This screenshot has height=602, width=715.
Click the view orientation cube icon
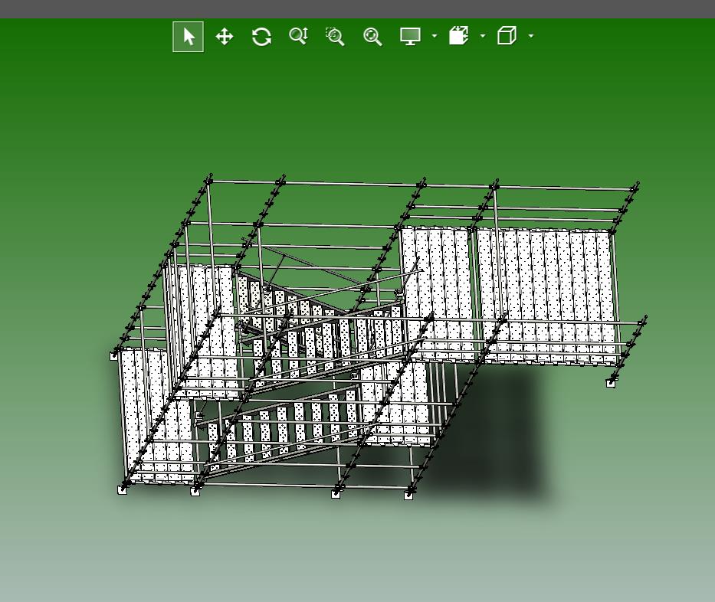(x=507, y=35)
